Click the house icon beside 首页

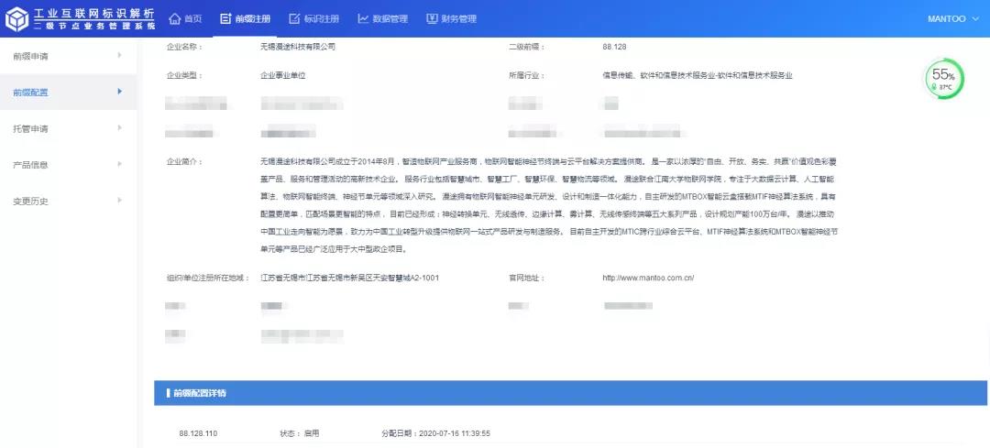coord(175,19)
